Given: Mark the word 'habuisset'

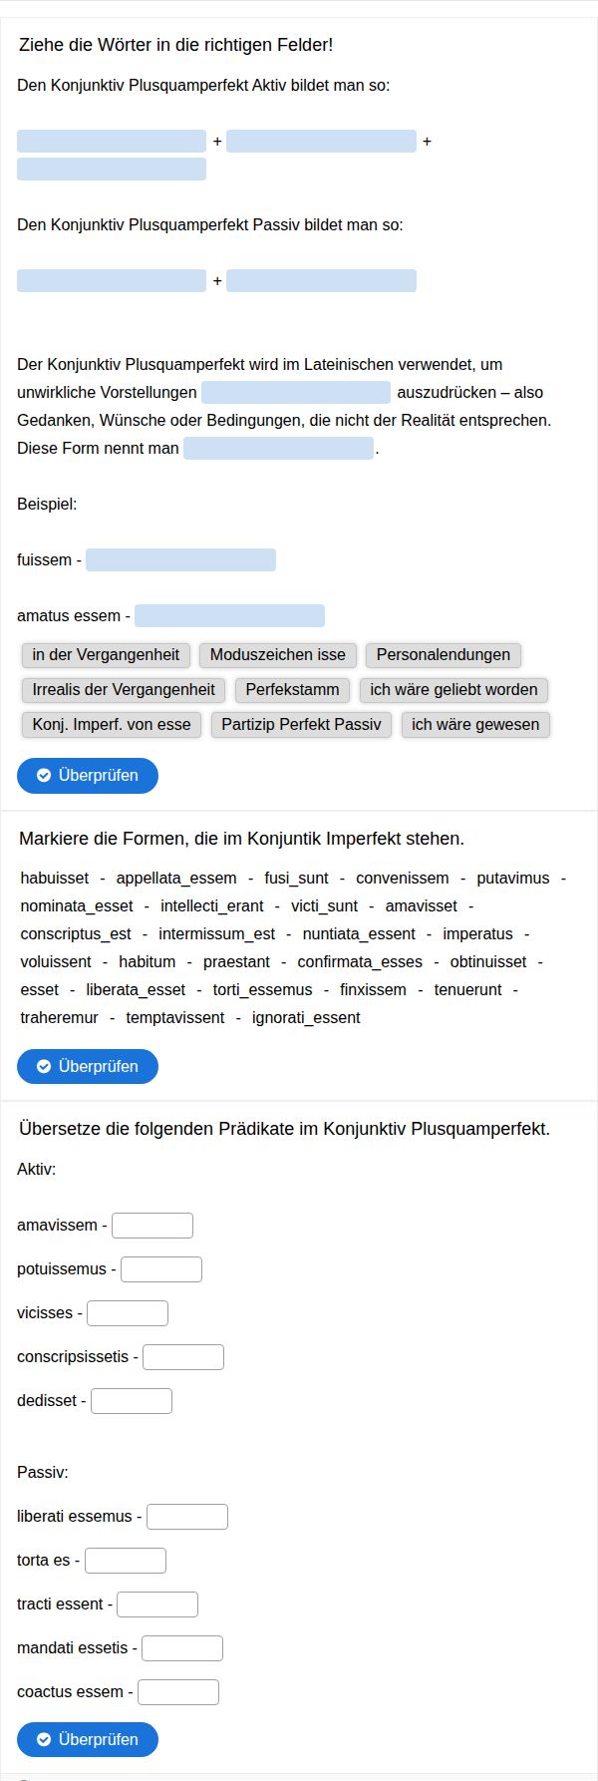Looking at the screenshot, I should point(55,879).
